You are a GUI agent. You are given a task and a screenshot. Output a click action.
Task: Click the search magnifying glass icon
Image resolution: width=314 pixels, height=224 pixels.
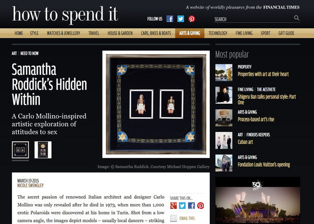coord(297,18)
